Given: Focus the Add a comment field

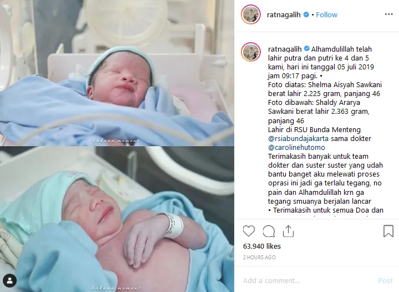Looking at the screenshot, I should pos(308,280).
